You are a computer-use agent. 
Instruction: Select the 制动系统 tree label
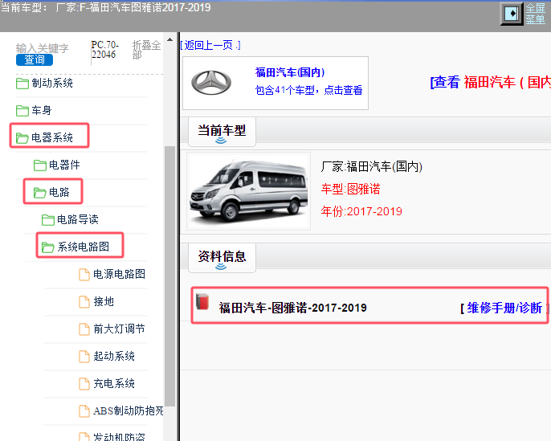pos(52,84)
